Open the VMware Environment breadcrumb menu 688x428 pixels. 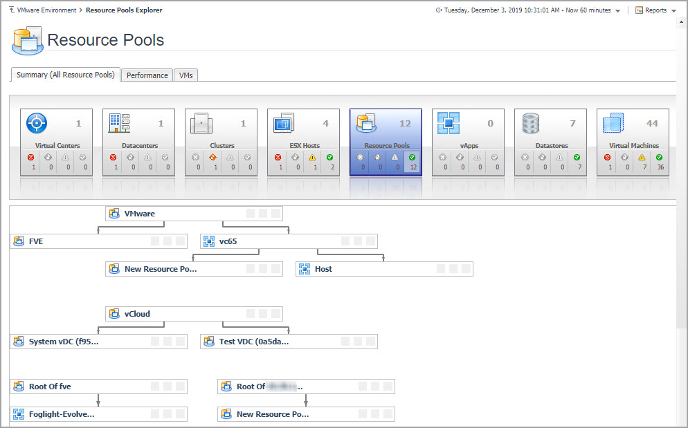42,10
